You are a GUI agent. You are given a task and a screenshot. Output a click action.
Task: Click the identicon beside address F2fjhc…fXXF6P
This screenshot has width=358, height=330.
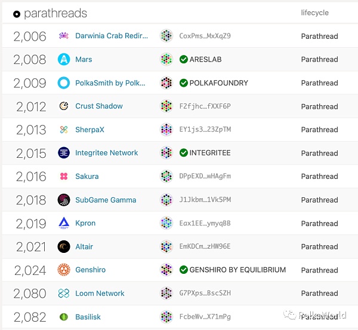point(166,106)
